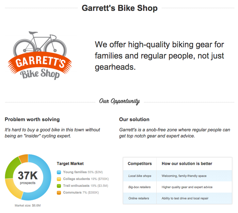238x213 pixels.
Task: Click the Garrett's Bike Shop page title
Action: tap(120, 8)
